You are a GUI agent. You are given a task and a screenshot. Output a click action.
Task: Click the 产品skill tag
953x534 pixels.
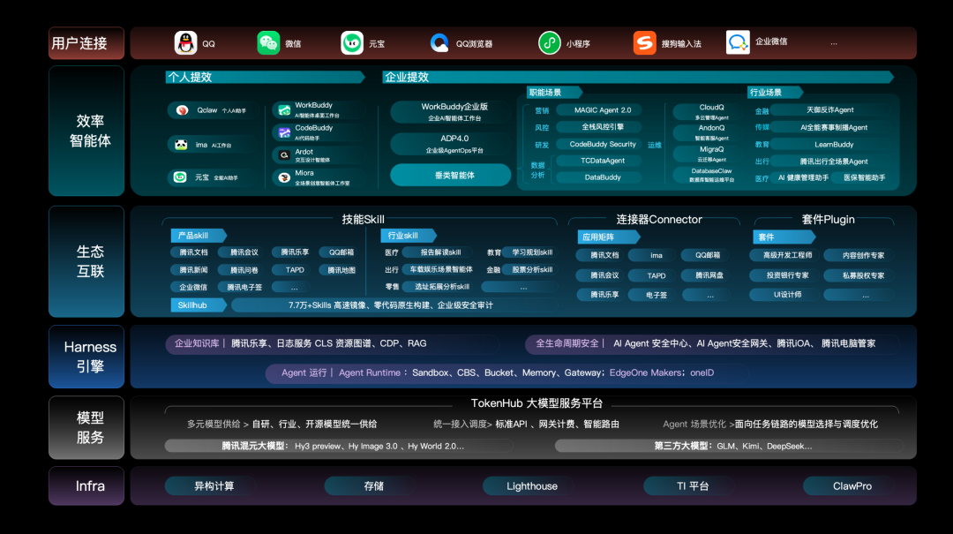(x=199, y=236)
